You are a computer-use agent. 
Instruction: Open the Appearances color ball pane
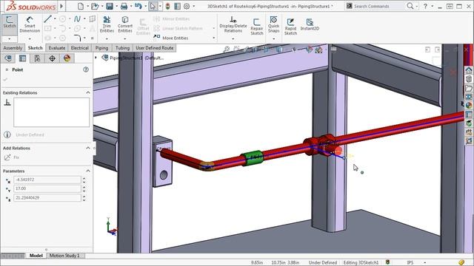click(469, 105)
